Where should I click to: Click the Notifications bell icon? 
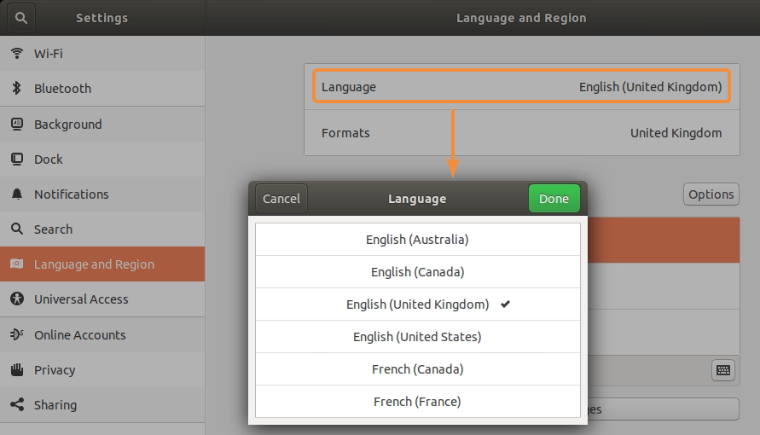pos(17,194)
